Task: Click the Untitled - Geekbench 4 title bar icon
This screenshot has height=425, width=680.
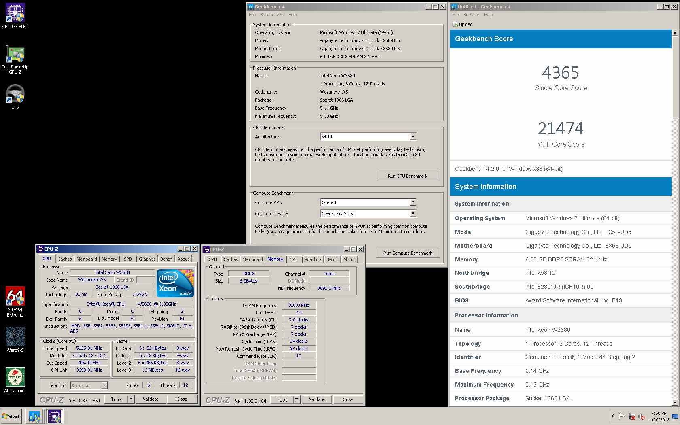Action: click(454, 7)
